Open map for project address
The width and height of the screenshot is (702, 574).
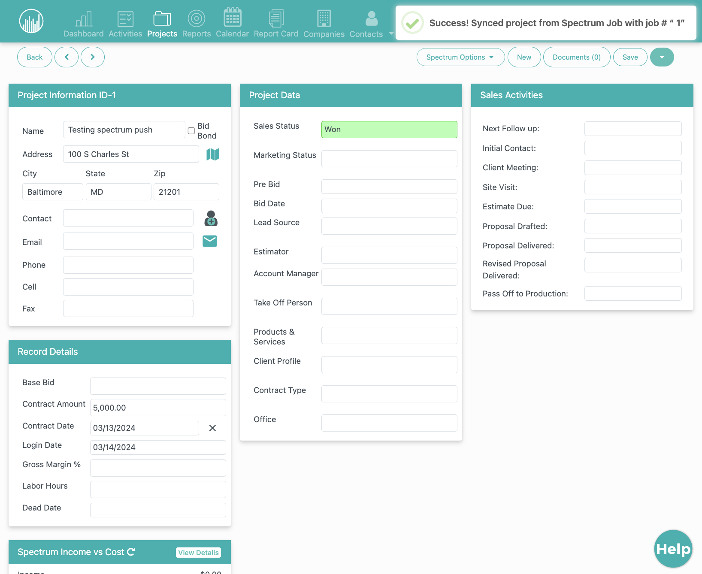(213, 154)
